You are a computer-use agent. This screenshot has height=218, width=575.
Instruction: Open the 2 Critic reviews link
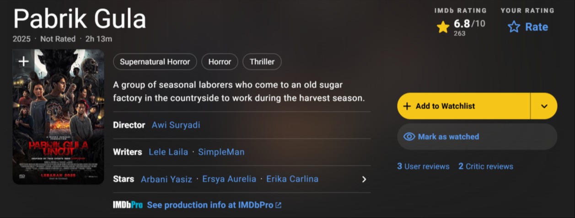coord(486,166)
